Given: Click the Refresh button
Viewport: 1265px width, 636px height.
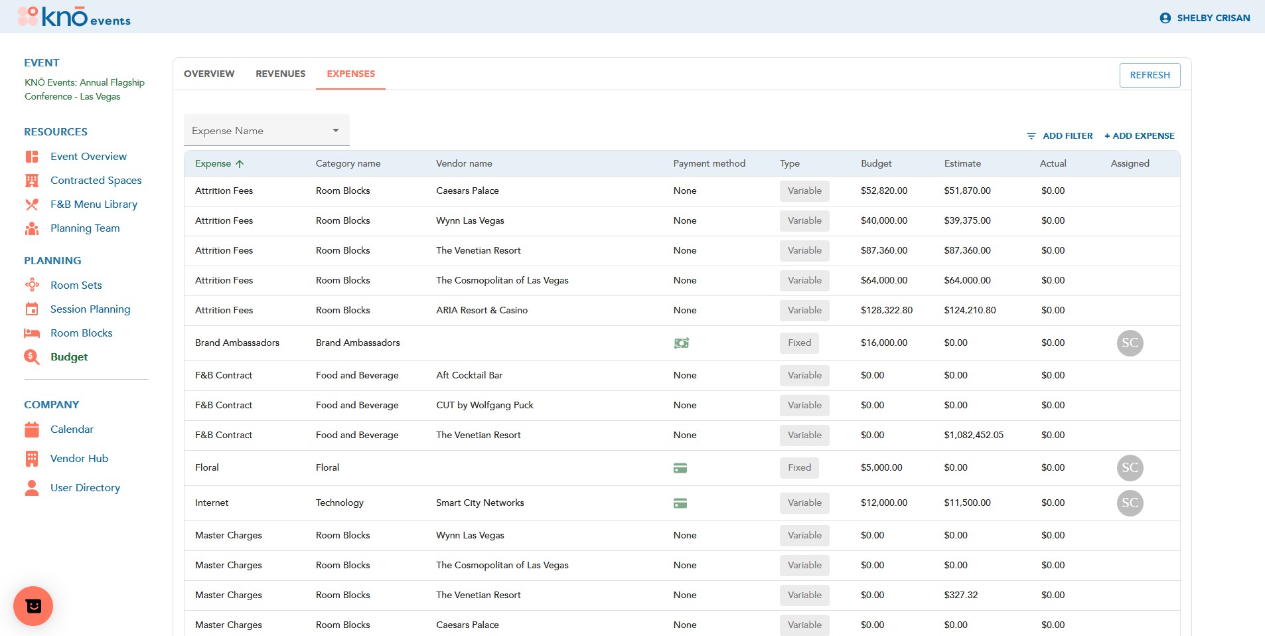Looking at the screenshot, I should pos(1150,75).
